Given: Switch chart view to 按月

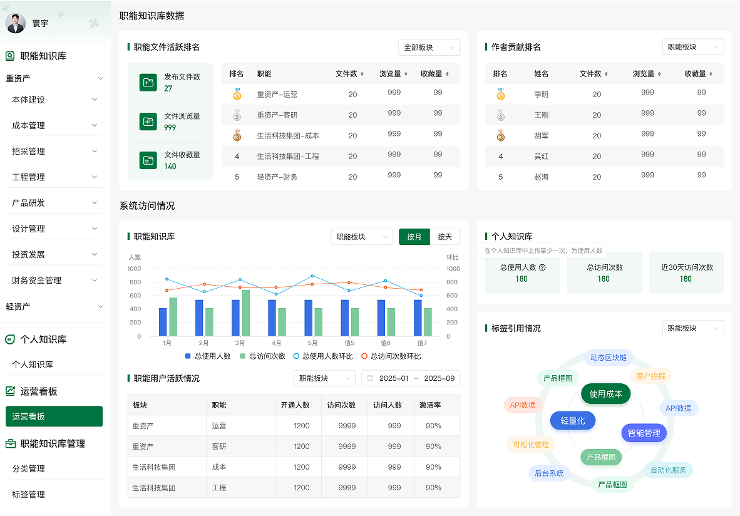Looking at the screenshot, I should [x=414, y=237].
